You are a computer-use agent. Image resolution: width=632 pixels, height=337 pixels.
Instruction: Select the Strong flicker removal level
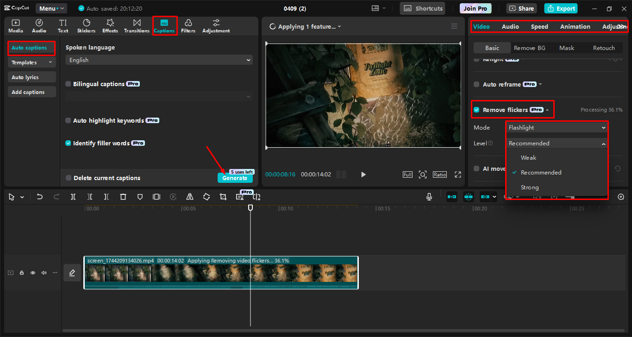pyautogui.click(x=529, y=187)
